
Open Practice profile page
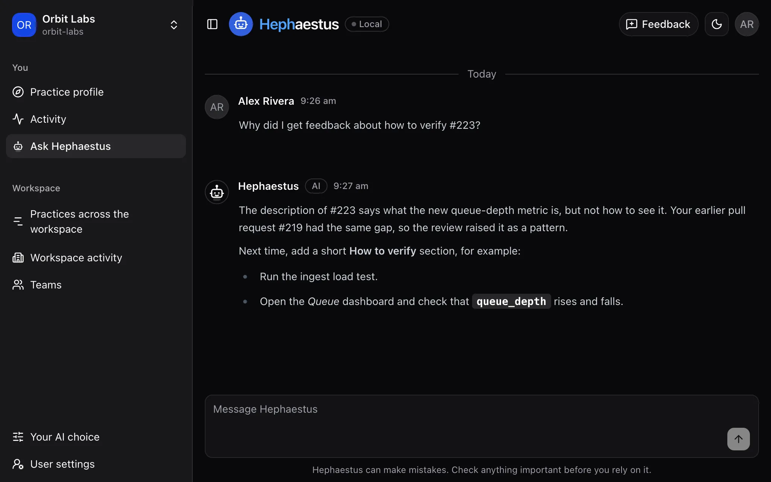pyautogui.click(x=96, y=92)
